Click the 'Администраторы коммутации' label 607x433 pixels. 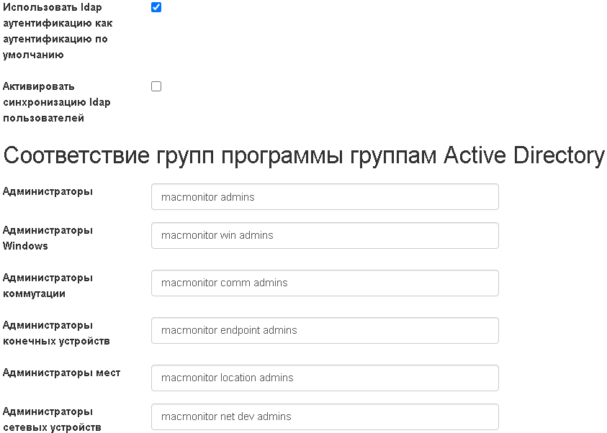pyautogui.click(x=48, y=286)
